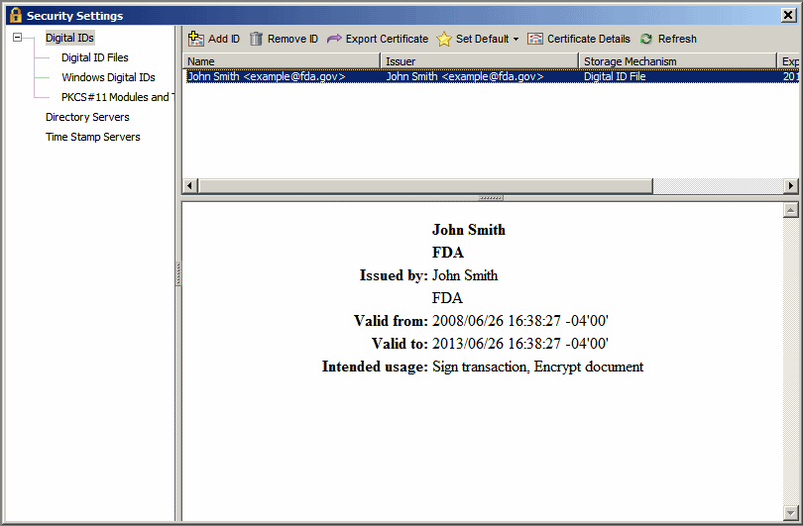This screenshot has height=526, width=803.
Task: Click the Refresh label
Action: coord(677,39)
